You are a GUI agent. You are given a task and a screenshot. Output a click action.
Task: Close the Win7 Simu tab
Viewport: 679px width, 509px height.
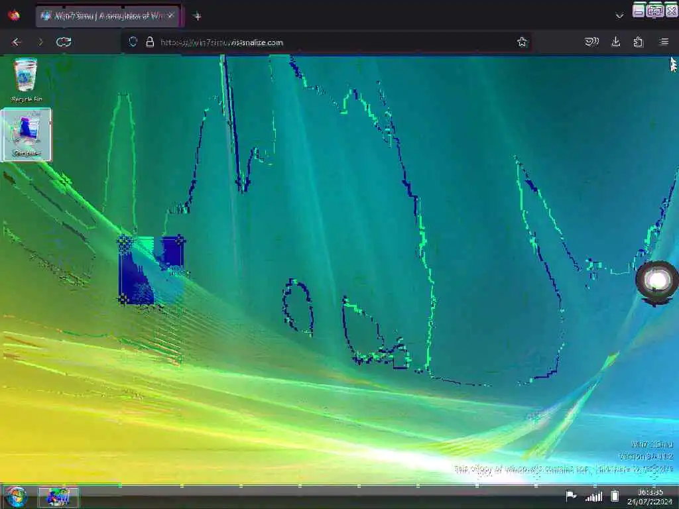pyautogui.click(x=170, y=16)
